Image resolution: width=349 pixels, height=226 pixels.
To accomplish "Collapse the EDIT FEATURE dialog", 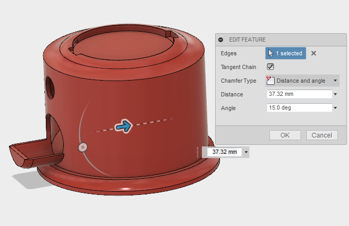I will point(220,40).
